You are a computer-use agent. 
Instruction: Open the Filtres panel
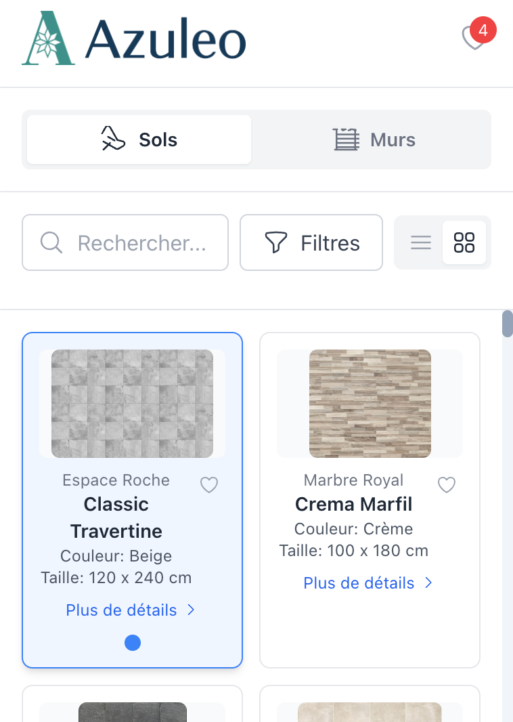click(x=311, y=242)
